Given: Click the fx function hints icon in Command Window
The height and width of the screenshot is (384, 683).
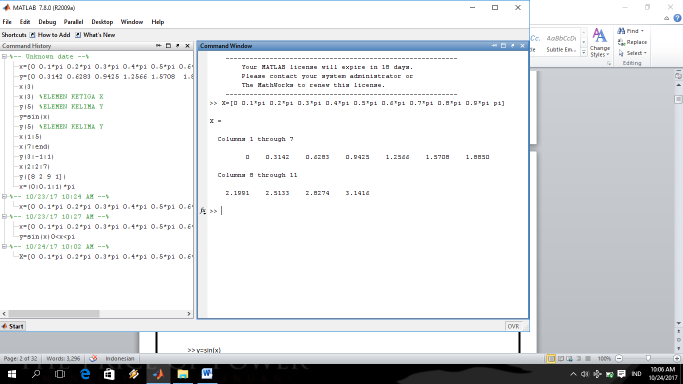Looking at the screenshot, I should [203, 210].
